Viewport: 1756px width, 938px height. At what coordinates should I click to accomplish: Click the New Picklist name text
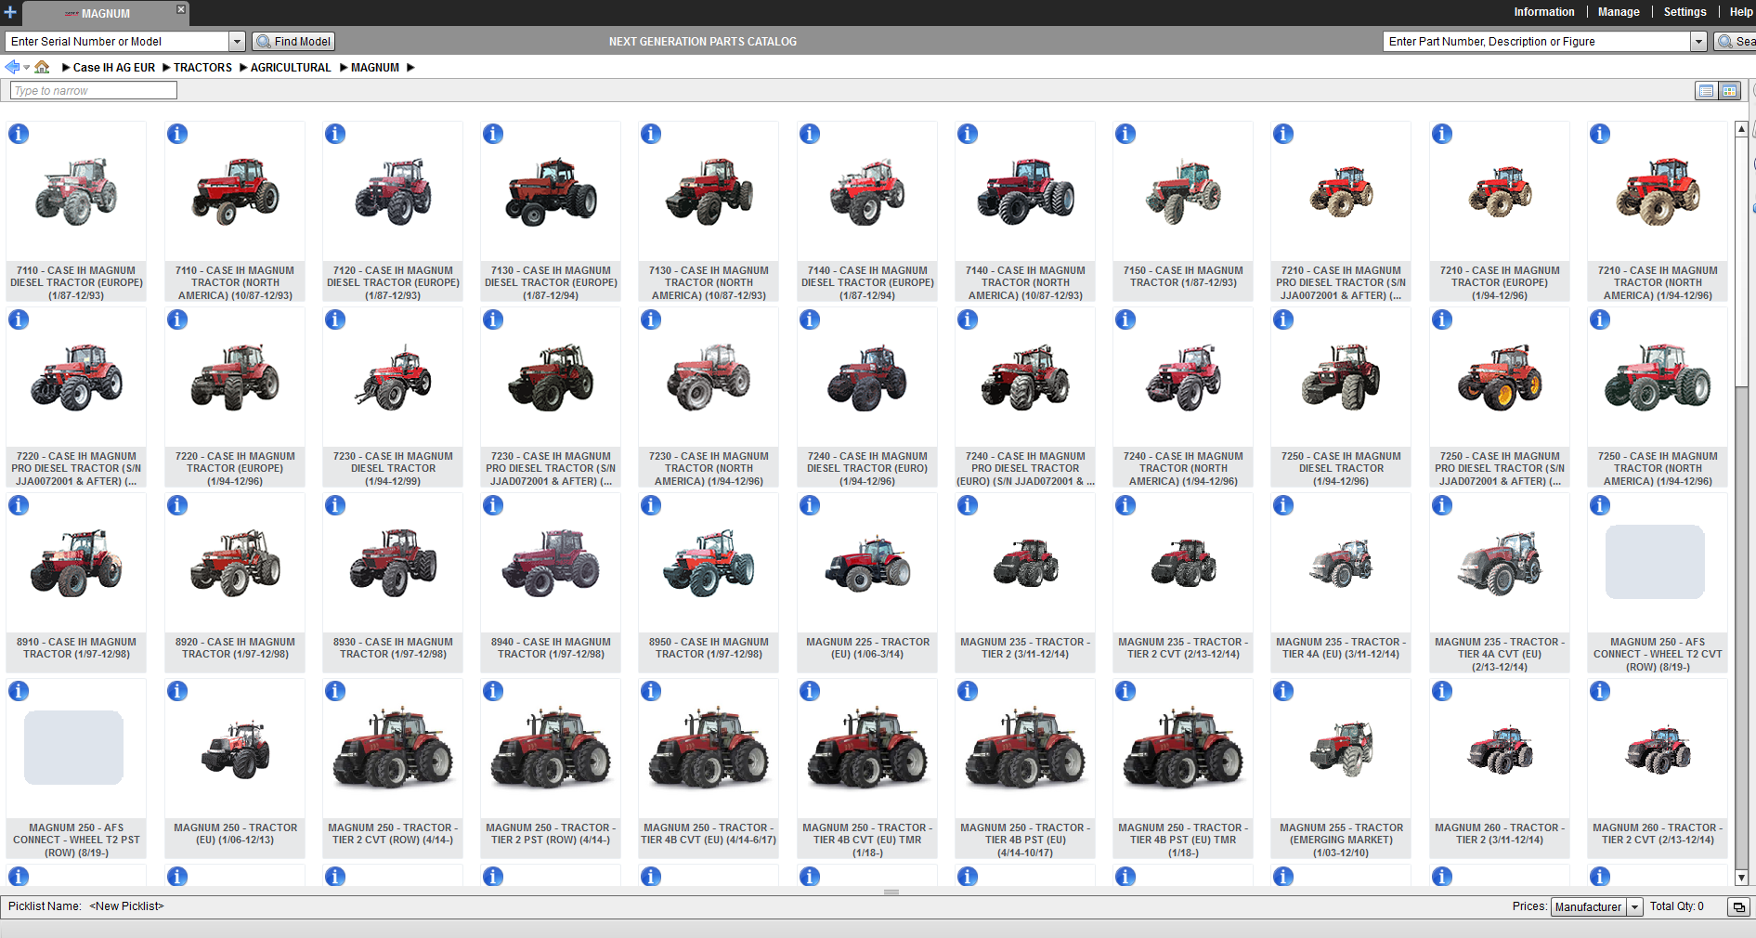pos(126,906)
